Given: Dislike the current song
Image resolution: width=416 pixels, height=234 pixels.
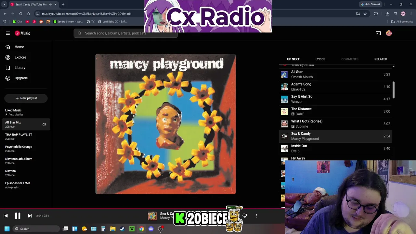Looking at the screenshot, I should pos(245,216).
